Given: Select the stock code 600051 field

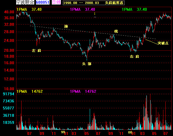Looking at the screenshot, I should [x=43, y=2].
